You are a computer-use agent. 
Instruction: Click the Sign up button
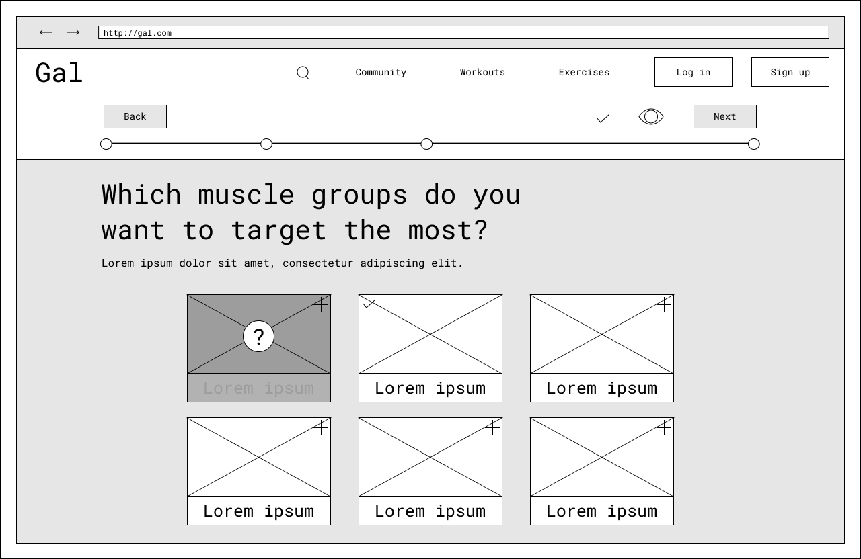790,72
